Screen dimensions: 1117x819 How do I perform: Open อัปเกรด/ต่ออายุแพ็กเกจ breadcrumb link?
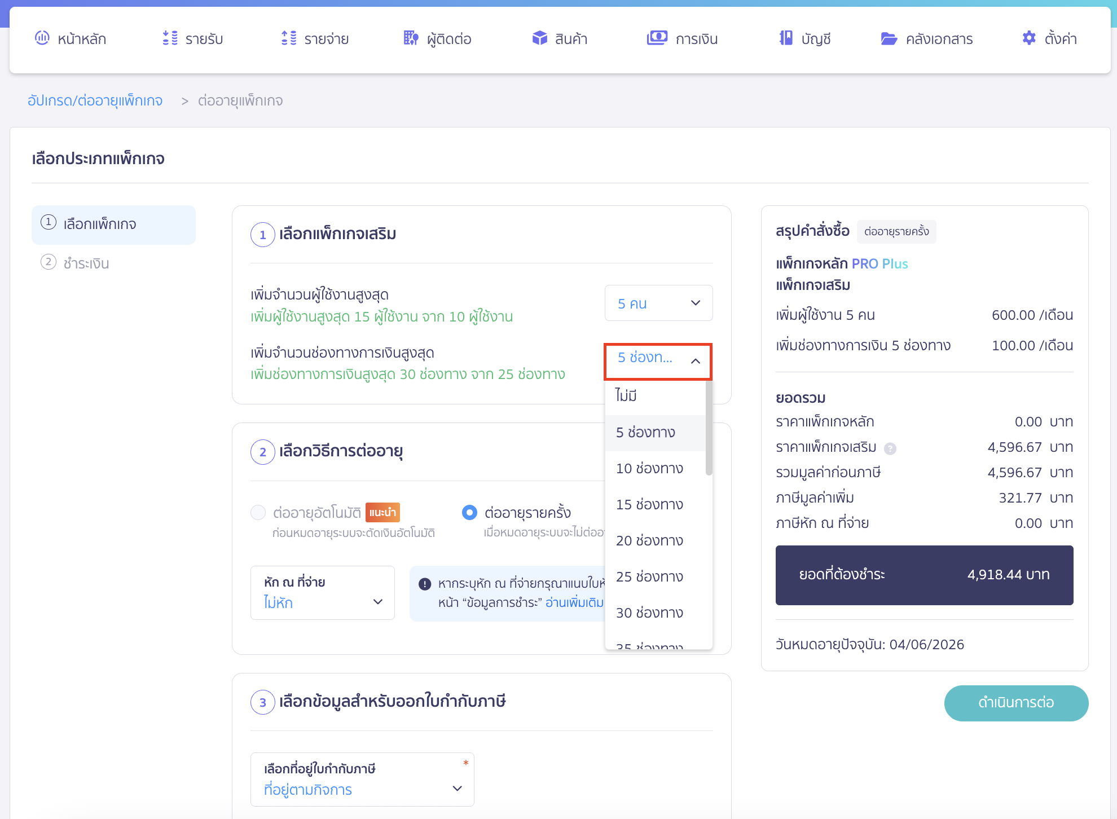pos(95,101)
